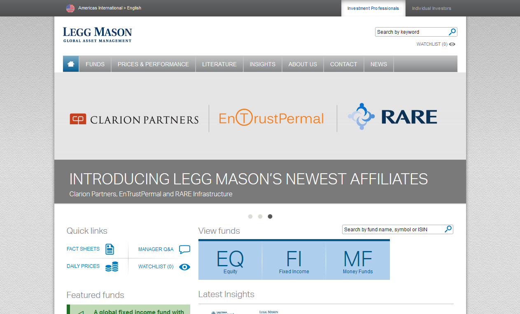Image resolution: width=520 pixels, height=314 pixels.
Task: Click the Introducing Legg Mason's Newest Affiliates headline
Action: (x=249, y=179)
